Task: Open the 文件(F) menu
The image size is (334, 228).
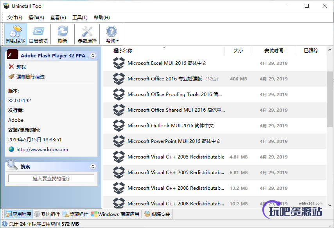Action: tap(15, 18)
